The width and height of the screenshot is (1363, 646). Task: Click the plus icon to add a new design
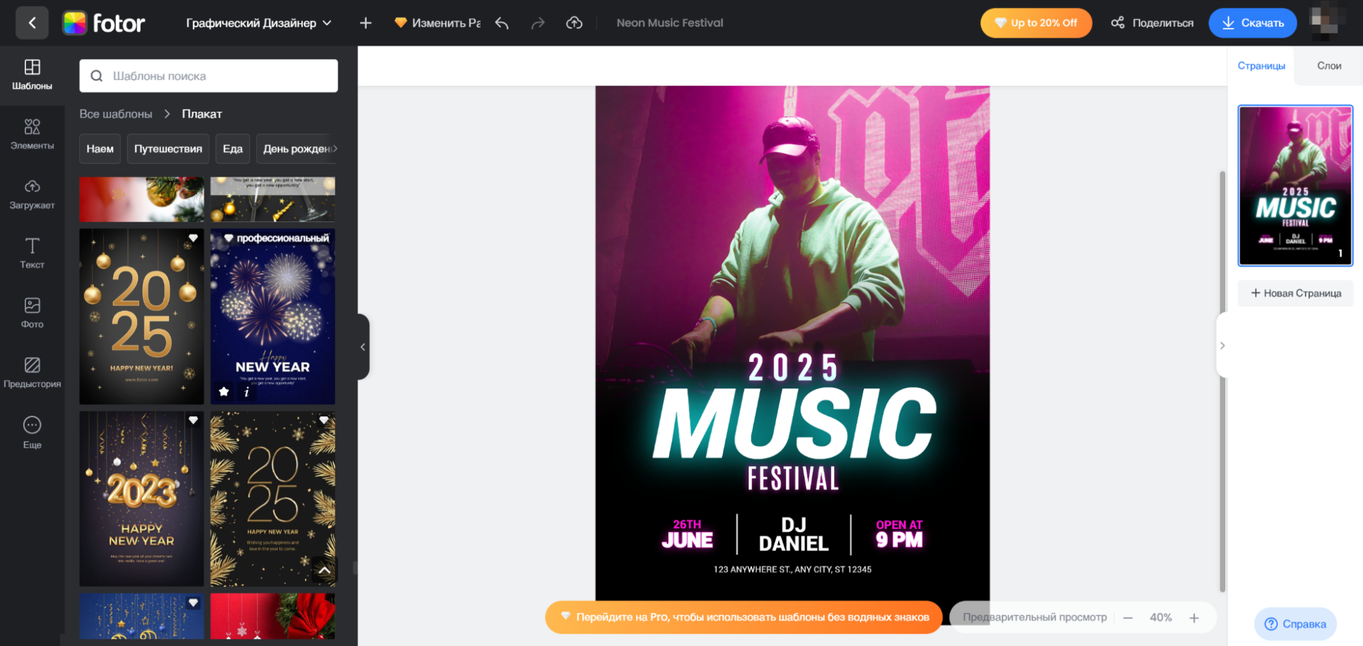point(365,23)
